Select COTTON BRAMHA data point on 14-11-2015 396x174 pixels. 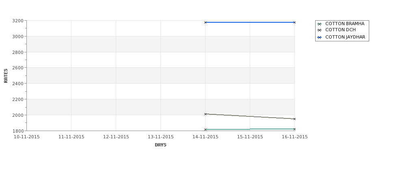pyautogui.click(x=206, y=129)
